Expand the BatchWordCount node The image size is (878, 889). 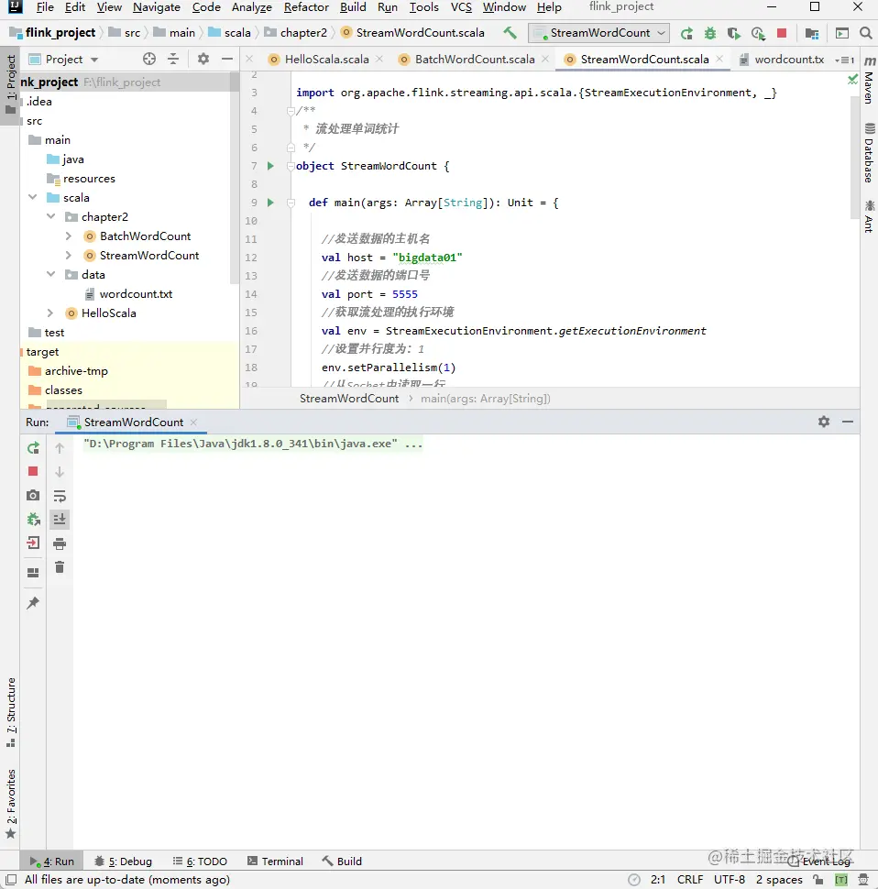69,236
